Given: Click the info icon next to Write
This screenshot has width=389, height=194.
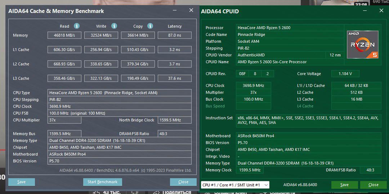Looking at the screenshot, I should coord(114,26).
